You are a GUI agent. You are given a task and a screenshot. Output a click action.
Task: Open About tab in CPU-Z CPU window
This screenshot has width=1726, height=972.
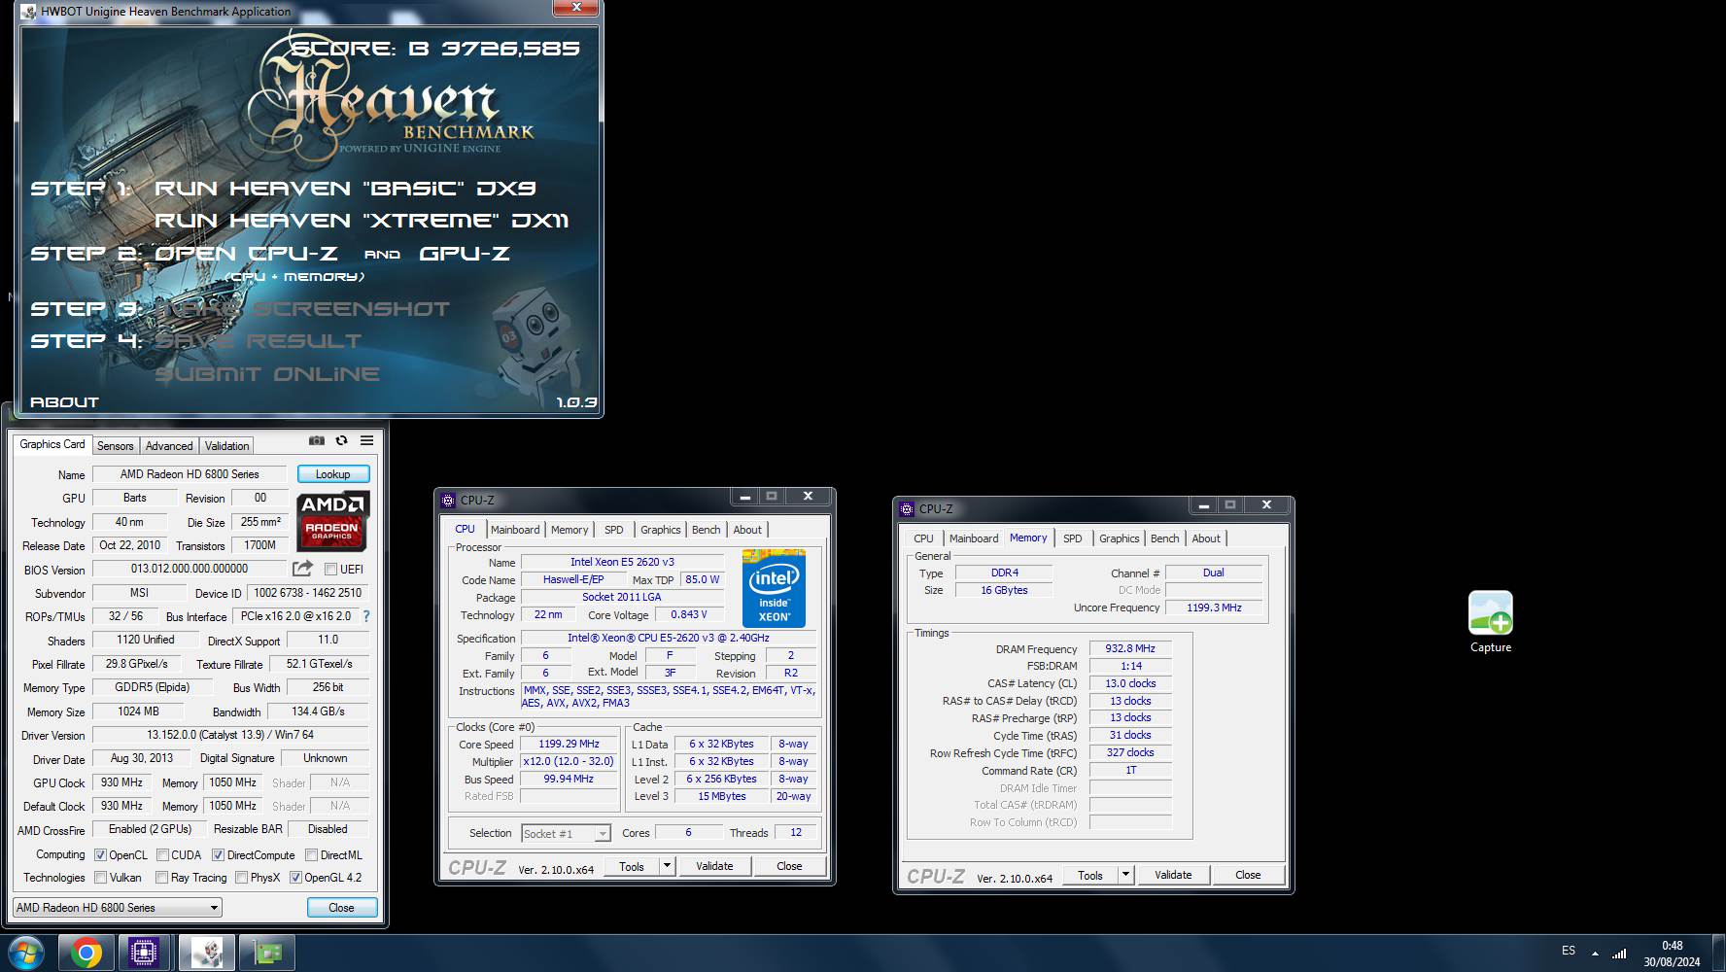click(x=747, y=530)
